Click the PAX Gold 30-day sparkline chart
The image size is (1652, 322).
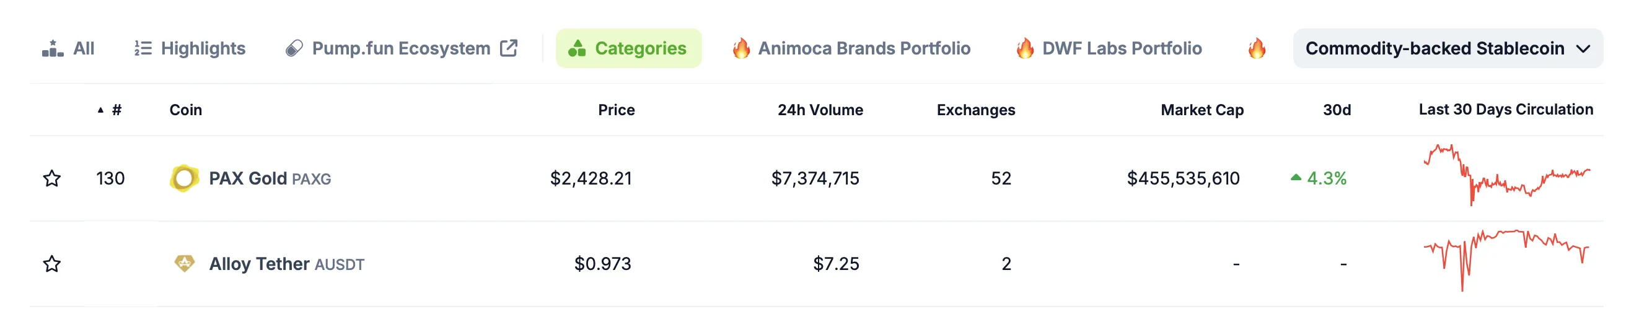(x=1506, y=175)
